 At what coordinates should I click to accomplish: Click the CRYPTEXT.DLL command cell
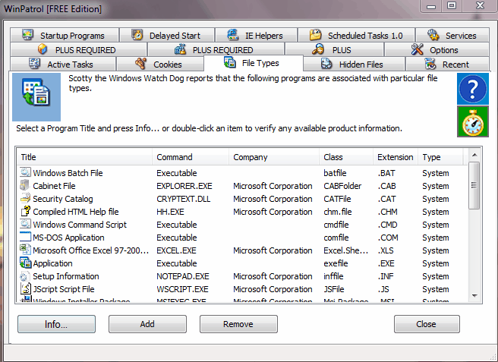(183, 199)
